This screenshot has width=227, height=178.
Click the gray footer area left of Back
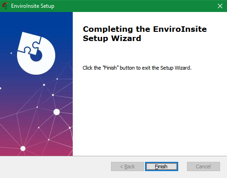tap(55, 167)
